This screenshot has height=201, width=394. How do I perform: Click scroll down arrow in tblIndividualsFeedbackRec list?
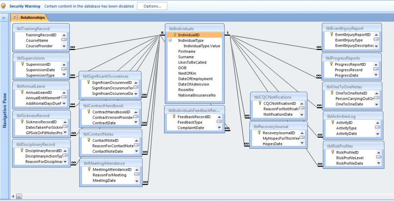[219, 127]
